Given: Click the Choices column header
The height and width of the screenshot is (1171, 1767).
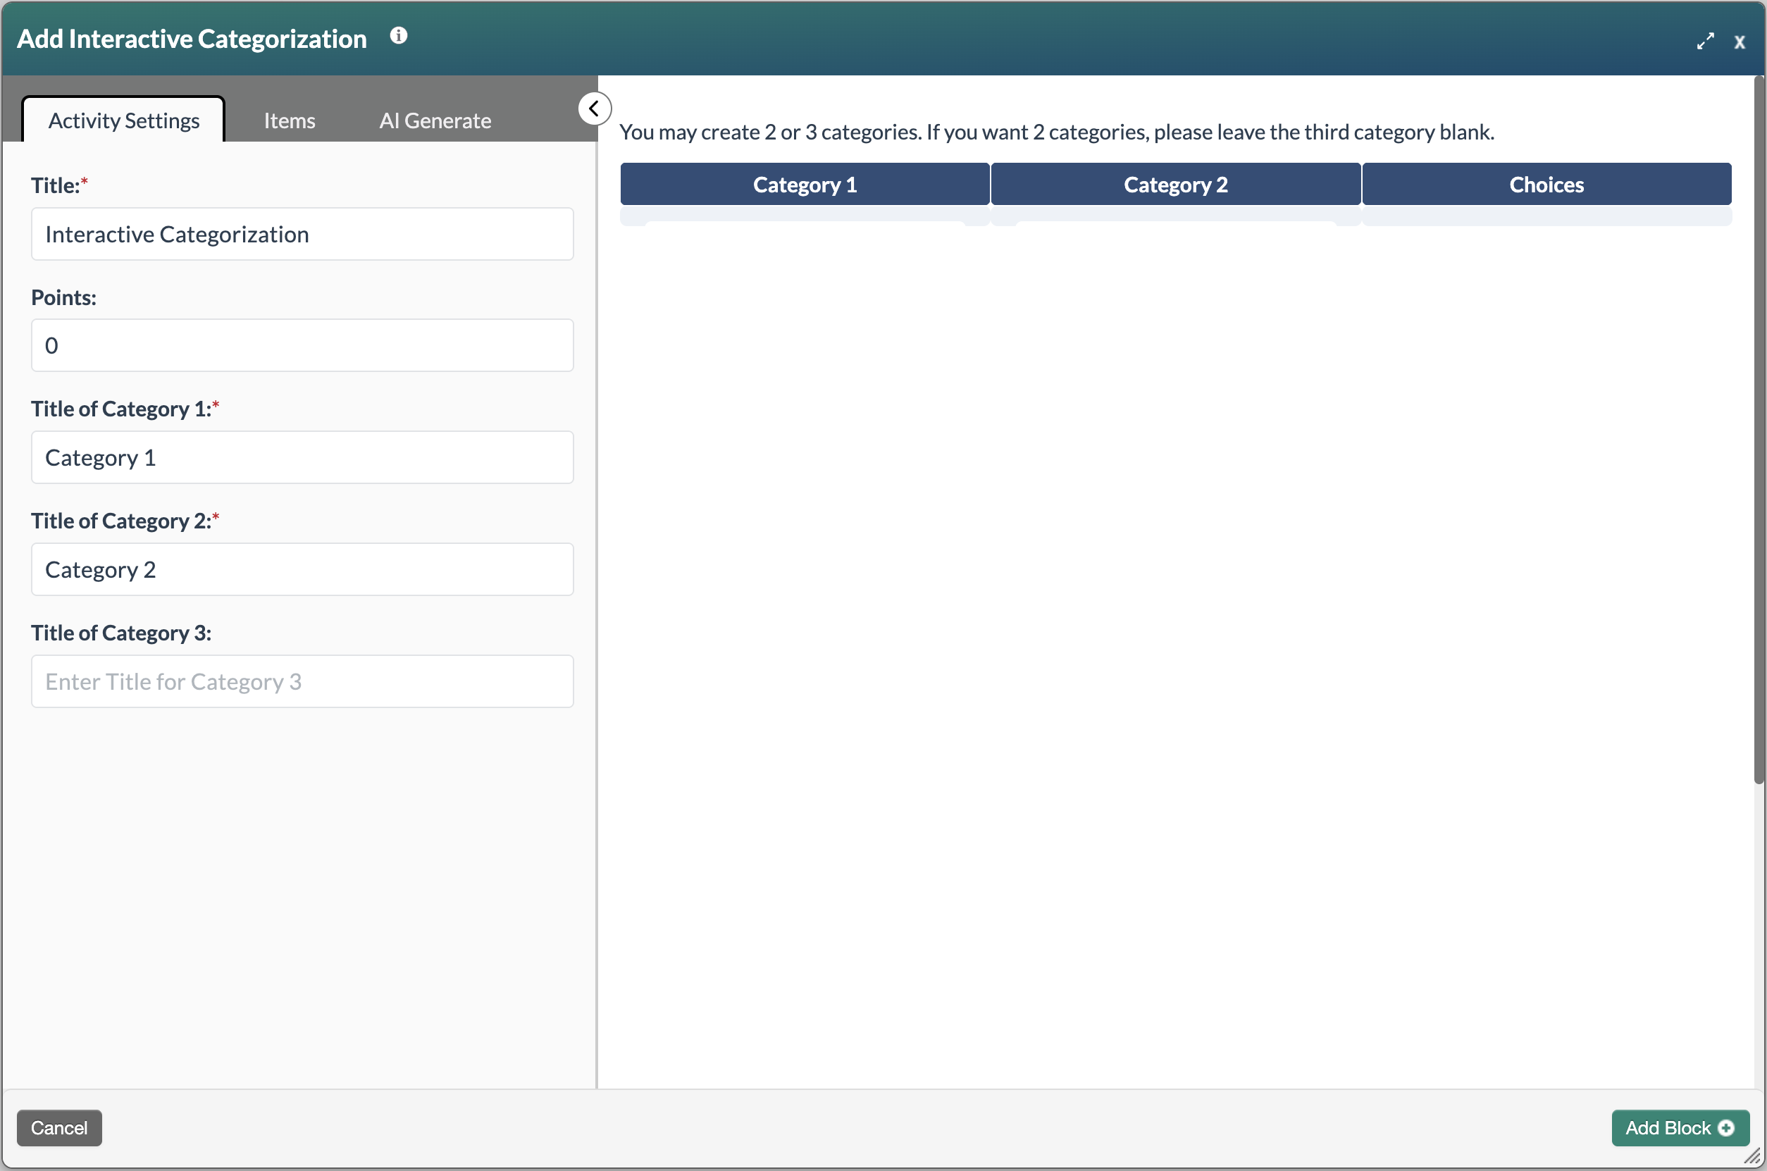Looking at the screenshot, I should pos(1546,185).
